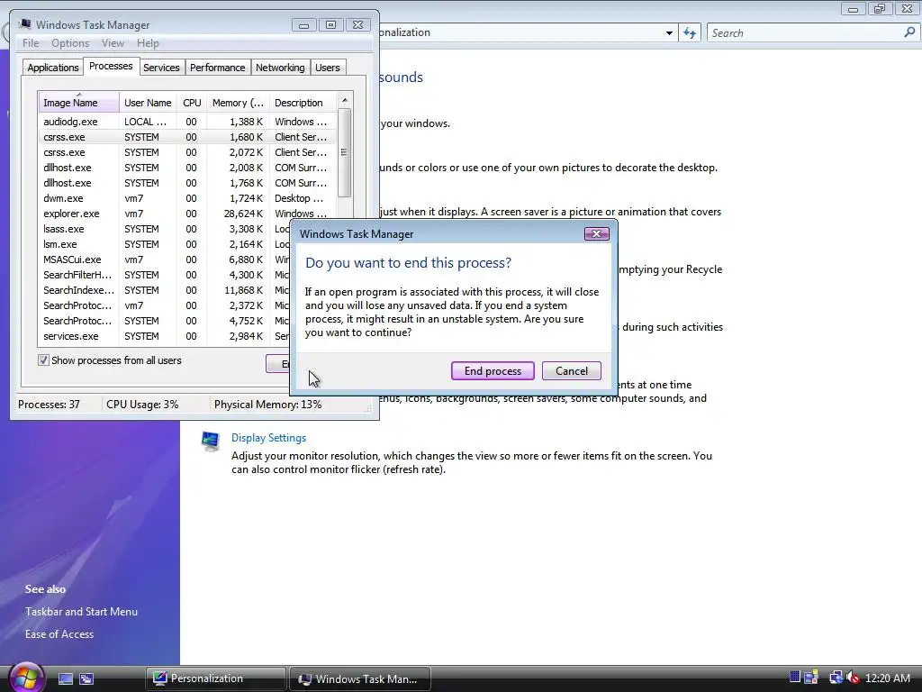Click the Search input field
This screenshot has height=692, width=922.
(x=804, y=33)
